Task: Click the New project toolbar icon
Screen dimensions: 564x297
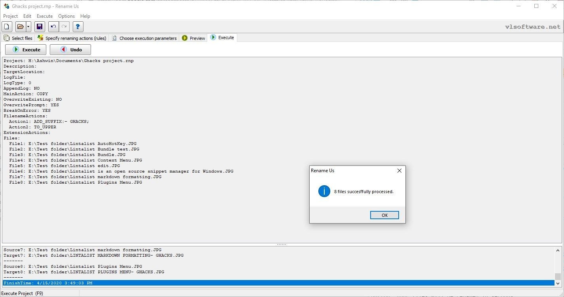Action: click(x=7, y=27)
